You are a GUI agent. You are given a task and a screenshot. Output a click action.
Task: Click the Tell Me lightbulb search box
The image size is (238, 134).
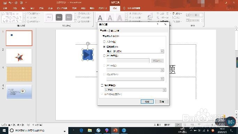pyautogui.click(x=132, y=8)
